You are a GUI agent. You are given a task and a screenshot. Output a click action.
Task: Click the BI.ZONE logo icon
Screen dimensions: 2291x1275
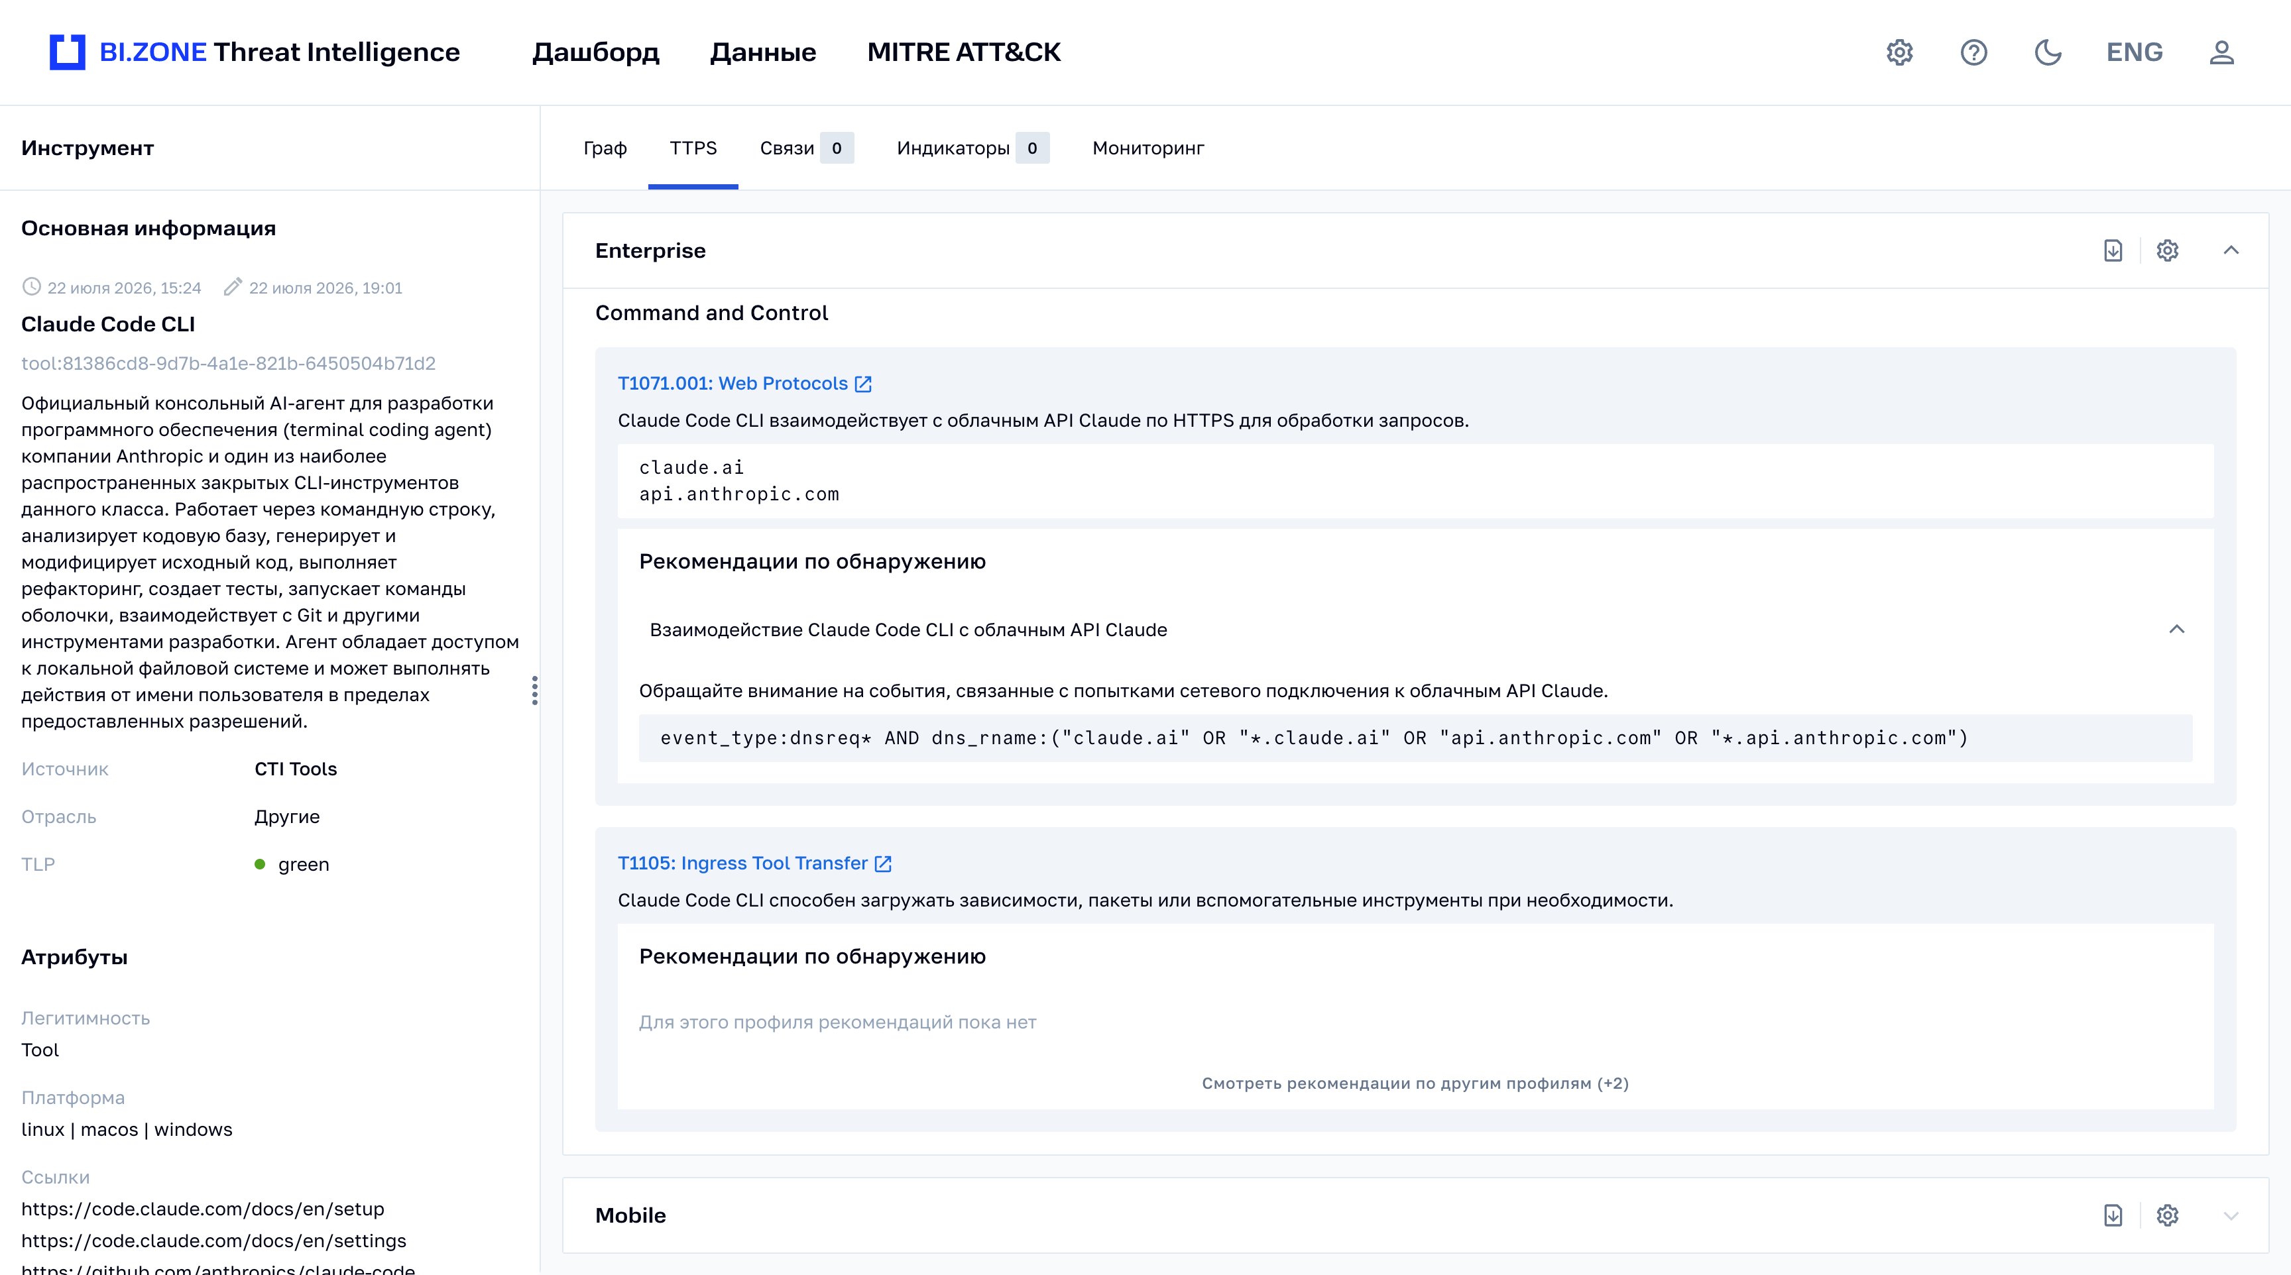pyautogui.click(x=68, y=52)
